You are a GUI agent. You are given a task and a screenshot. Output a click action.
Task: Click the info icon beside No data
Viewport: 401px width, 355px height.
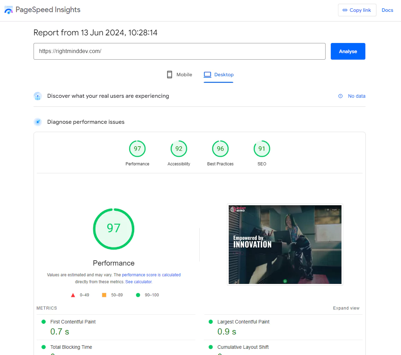(340, 96)
